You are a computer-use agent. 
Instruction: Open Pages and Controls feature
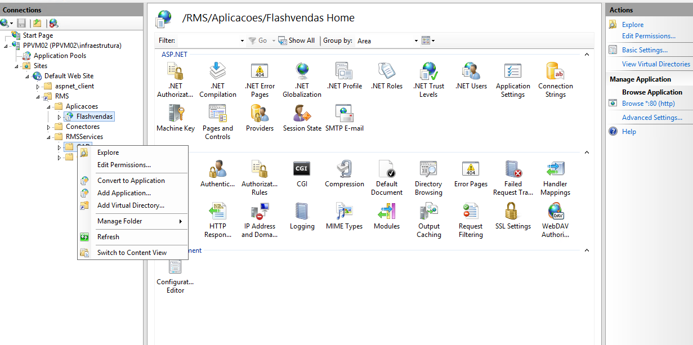pyautogui.click(x=217, y=122)
